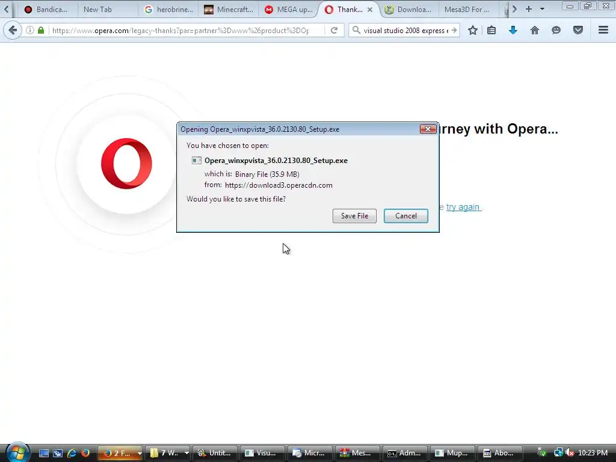Click the search magnifier icon

coord(356,30)
